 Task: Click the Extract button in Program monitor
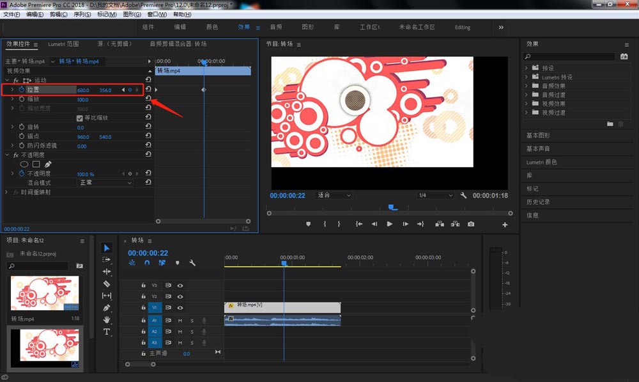tap(455, 224)
